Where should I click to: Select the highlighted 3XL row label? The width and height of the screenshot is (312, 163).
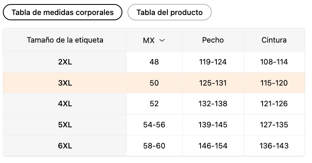tap(65, 83)
